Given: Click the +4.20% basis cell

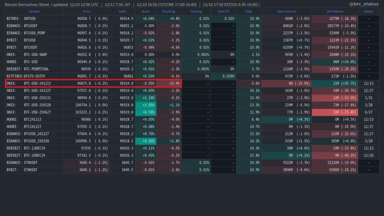Looking at the screenshot, I should (145, 141).
